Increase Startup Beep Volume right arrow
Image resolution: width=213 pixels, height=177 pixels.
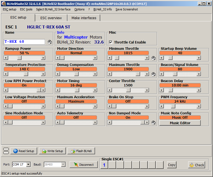[x=199, y=58]
